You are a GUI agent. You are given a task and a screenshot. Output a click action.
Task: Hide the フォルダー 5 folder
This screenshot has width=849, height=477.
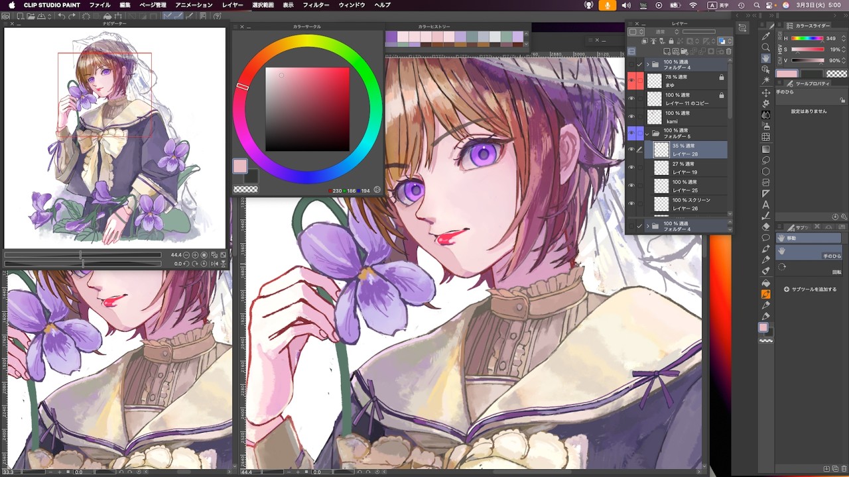point(631,134)
